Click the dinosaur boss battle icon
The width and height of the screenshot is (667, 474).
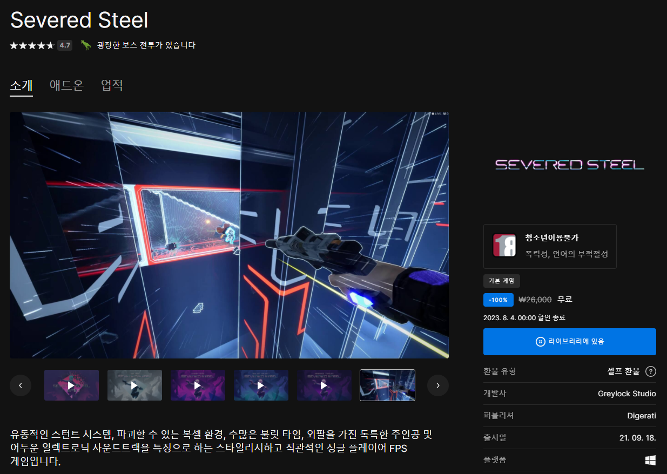86,45
